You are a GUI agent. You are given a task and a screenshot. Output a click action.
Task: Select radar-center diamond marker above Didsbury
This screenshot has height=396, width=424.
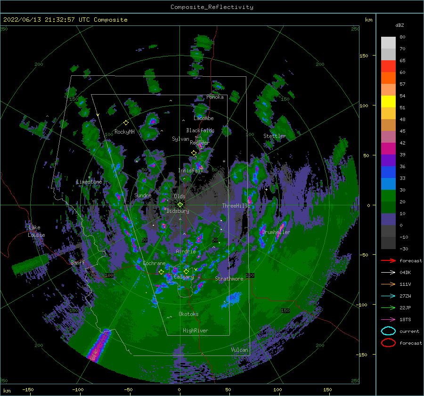tap(180, 205)
